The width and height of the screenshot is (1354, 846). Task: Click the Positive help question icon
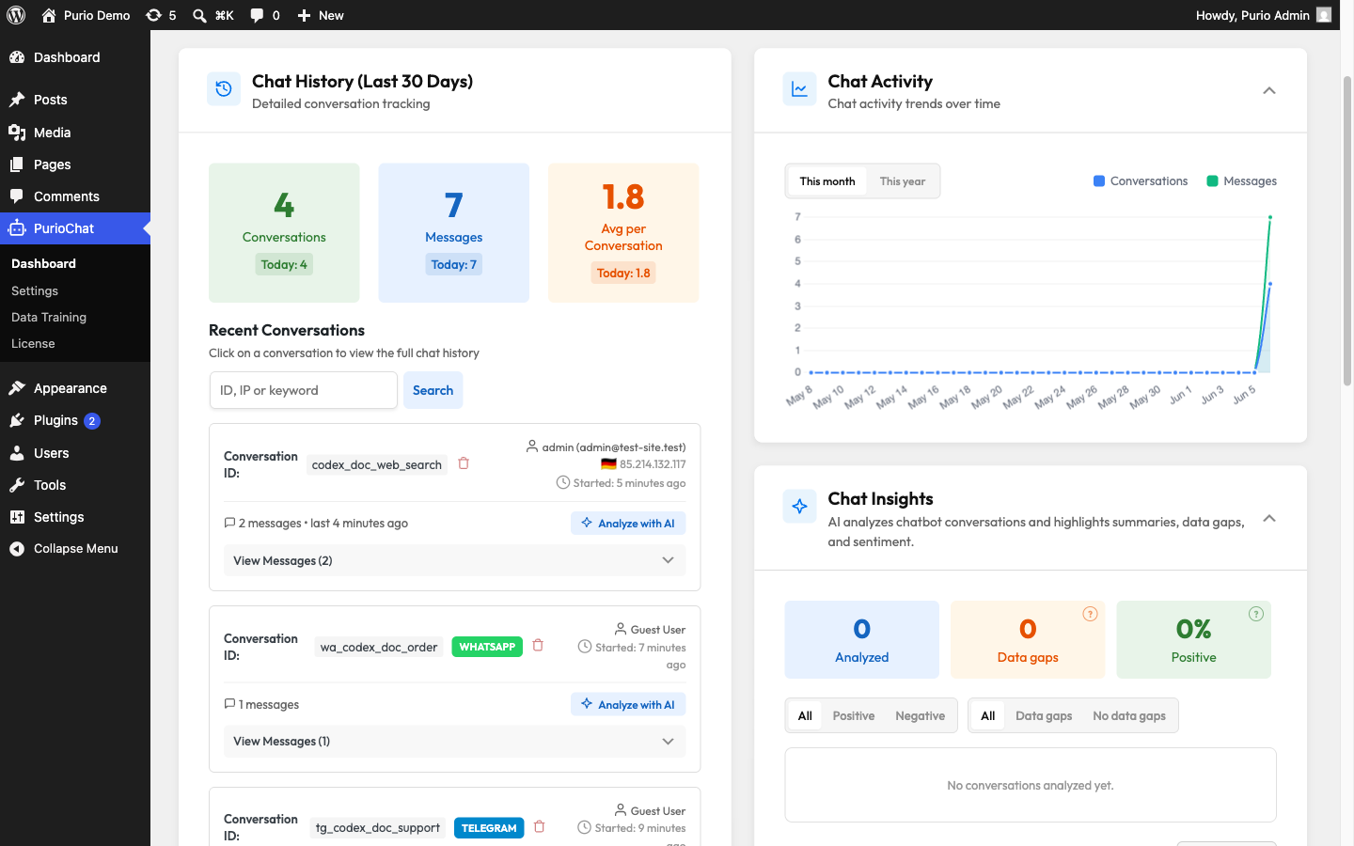click(1255, 614)
